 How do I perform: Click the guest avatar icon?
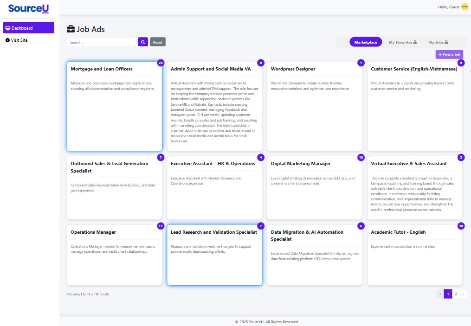click(x=464, y=7)
